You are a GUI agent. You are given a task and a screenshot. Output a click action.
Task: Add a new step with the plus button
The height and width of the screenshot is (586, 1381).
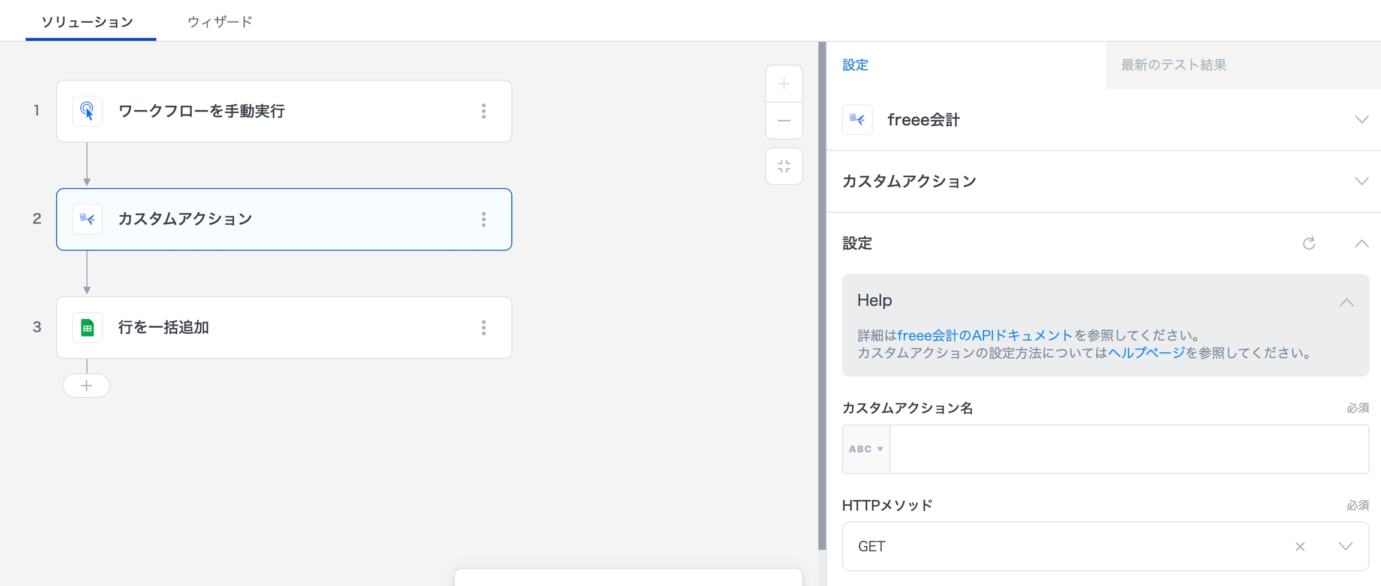tap(86, 385)
